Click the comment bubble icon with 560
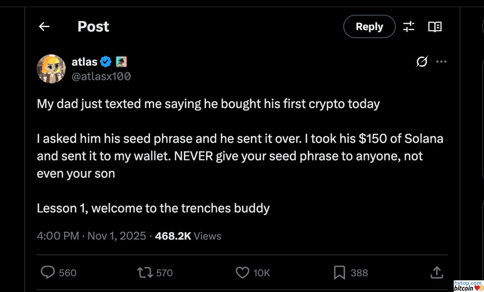The image size is (484, 292). coord(48,272)
